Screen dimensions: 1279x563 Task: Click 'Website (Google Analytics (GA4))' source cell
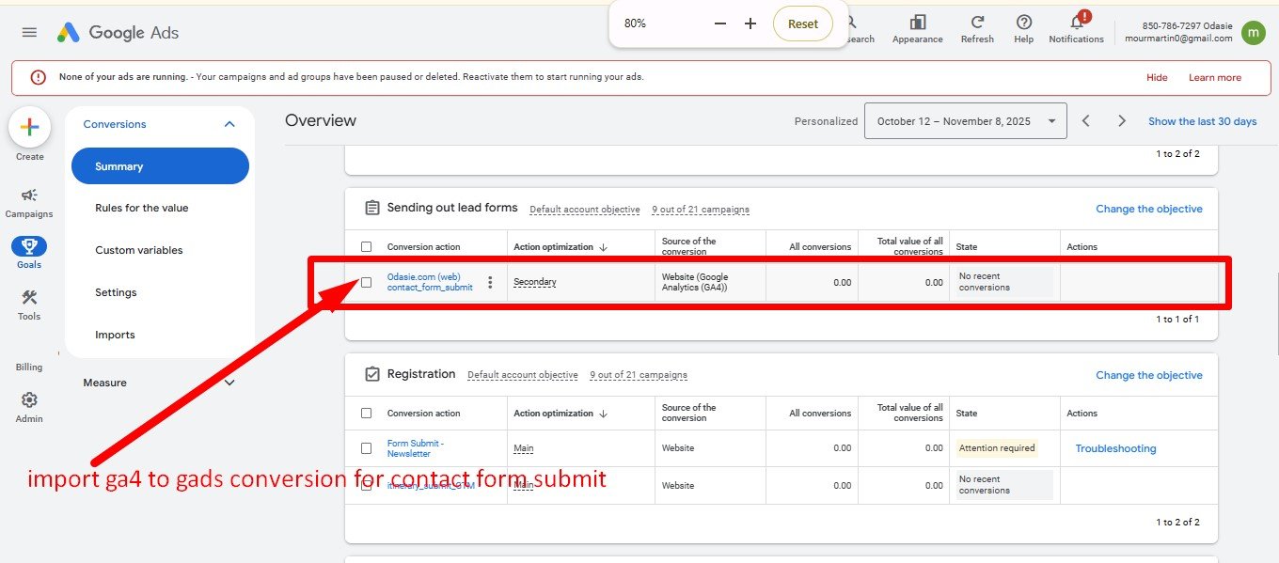(695, 282)
